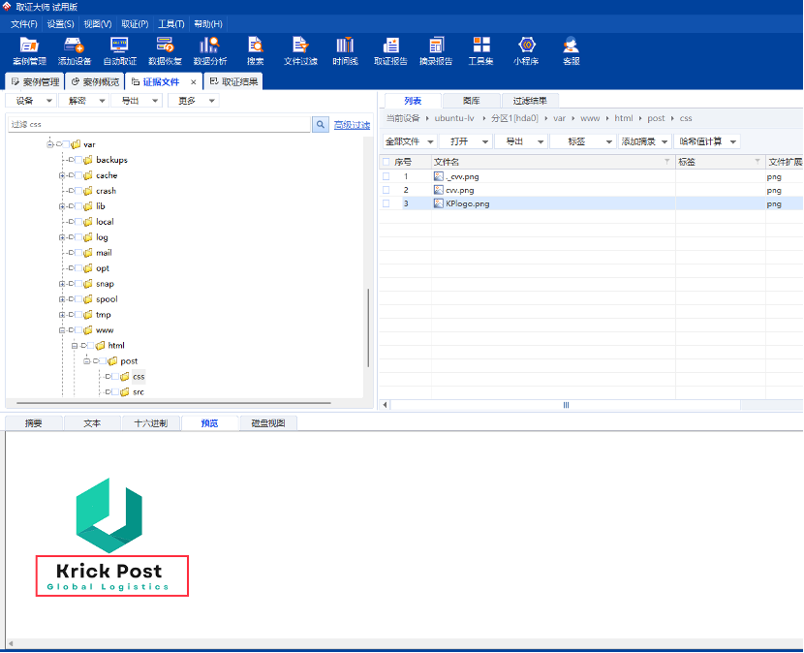Image resolution: width=804 pixels, height=653 pixels.
Task: Click the var folder icon in tree
Action: pyautogui.click(x=76, y=144)
